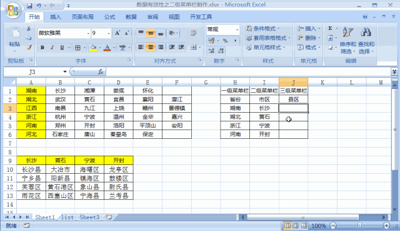Click 插入 cells button
The height and width of the screenshot is (231, 400).
pyautogui.click(x=309, y=29)
